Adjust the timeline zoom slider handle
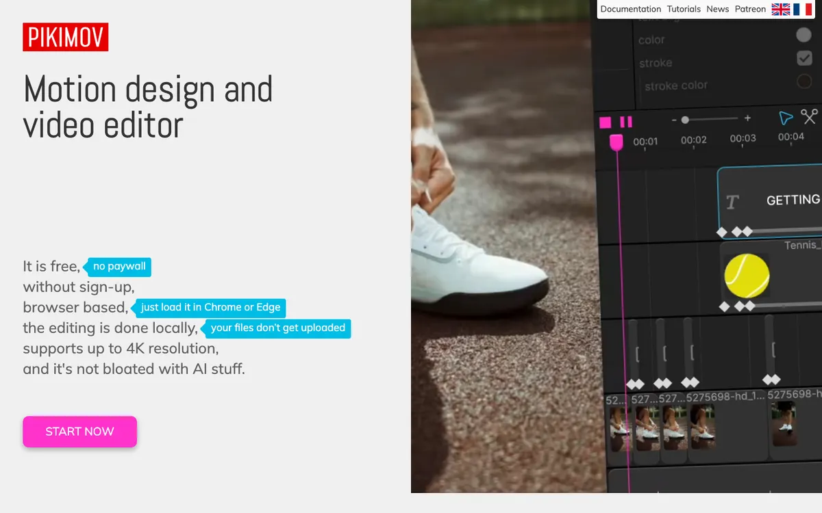This screenshot has height=513, width=822. pos(685,120)
